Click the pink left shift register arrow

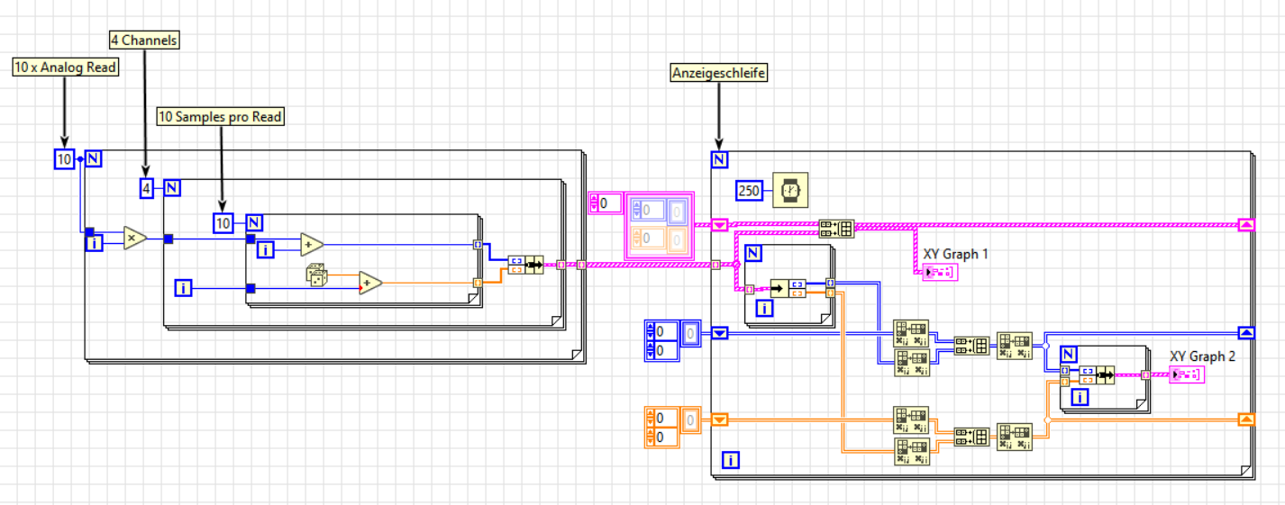pyautogui.click(x=720, y=225)
